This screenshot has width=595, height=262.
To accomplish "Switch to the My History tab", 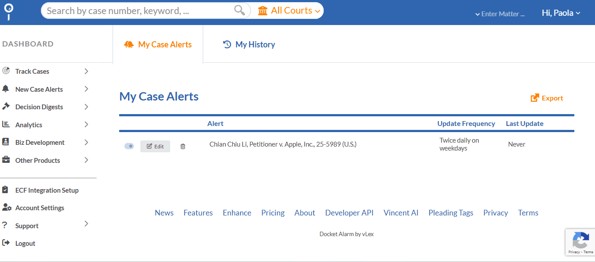I will [249, 44].
